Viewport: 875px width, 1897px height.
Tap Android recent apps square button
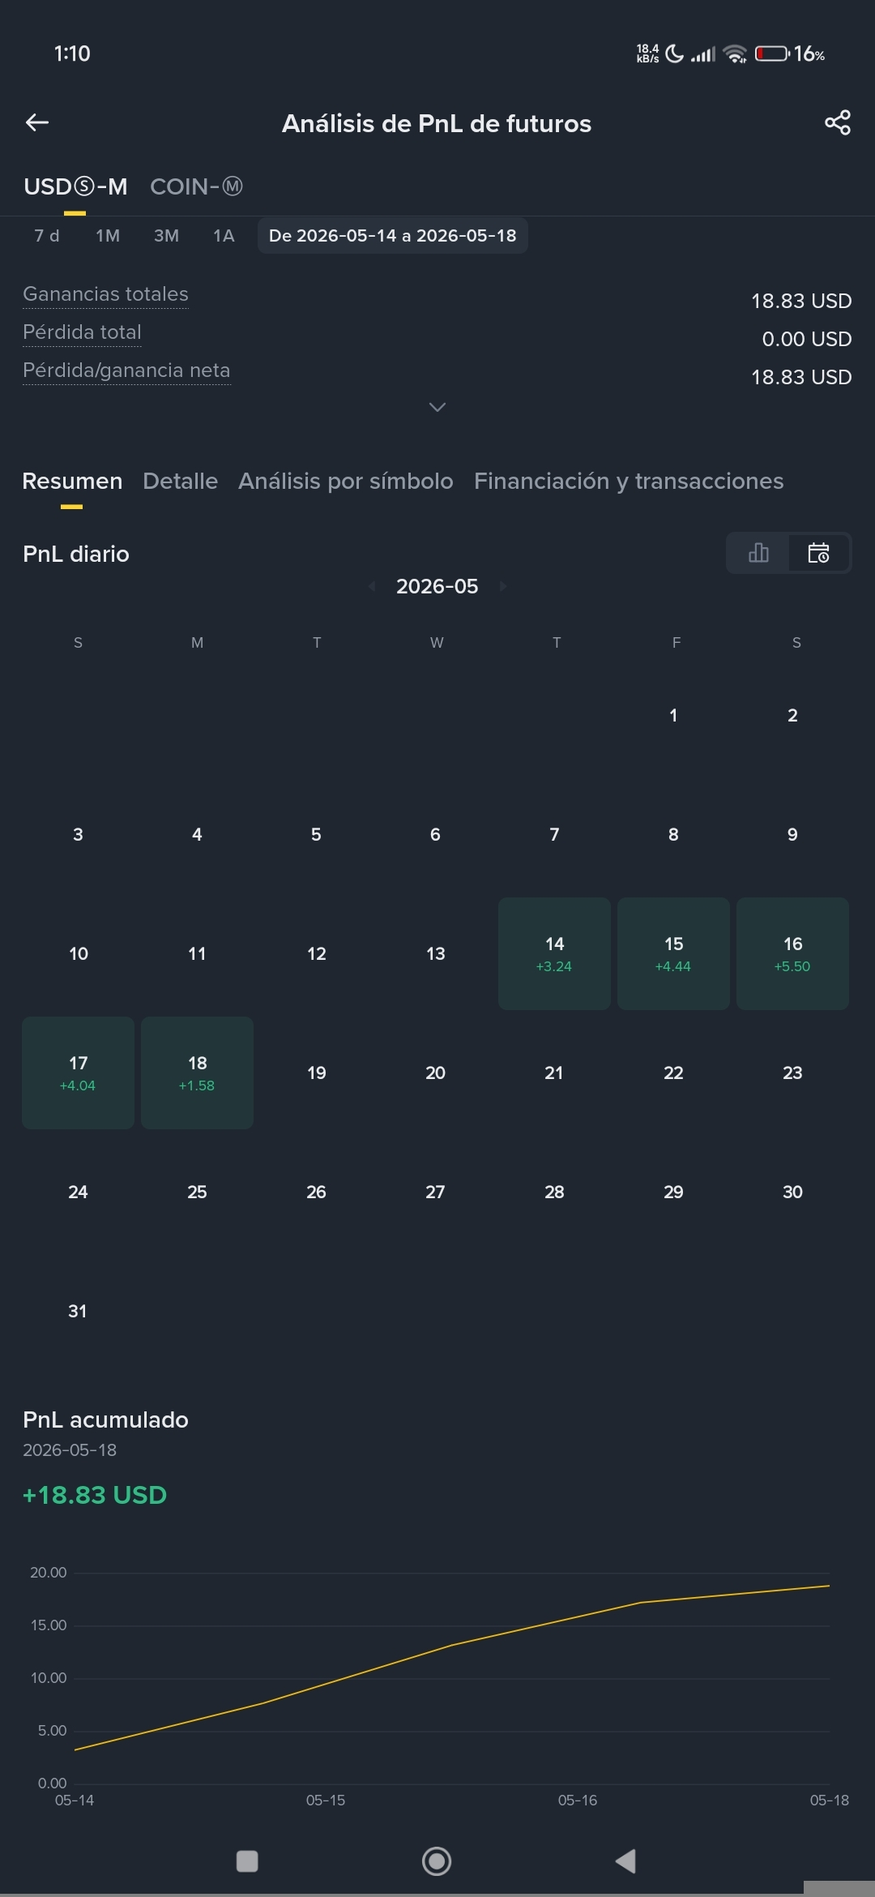pos(247,1861)
